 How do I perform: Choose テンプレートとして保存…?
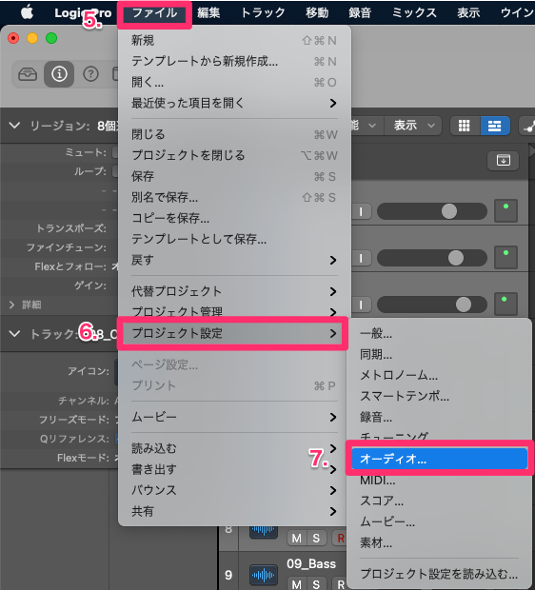(234, 239)
